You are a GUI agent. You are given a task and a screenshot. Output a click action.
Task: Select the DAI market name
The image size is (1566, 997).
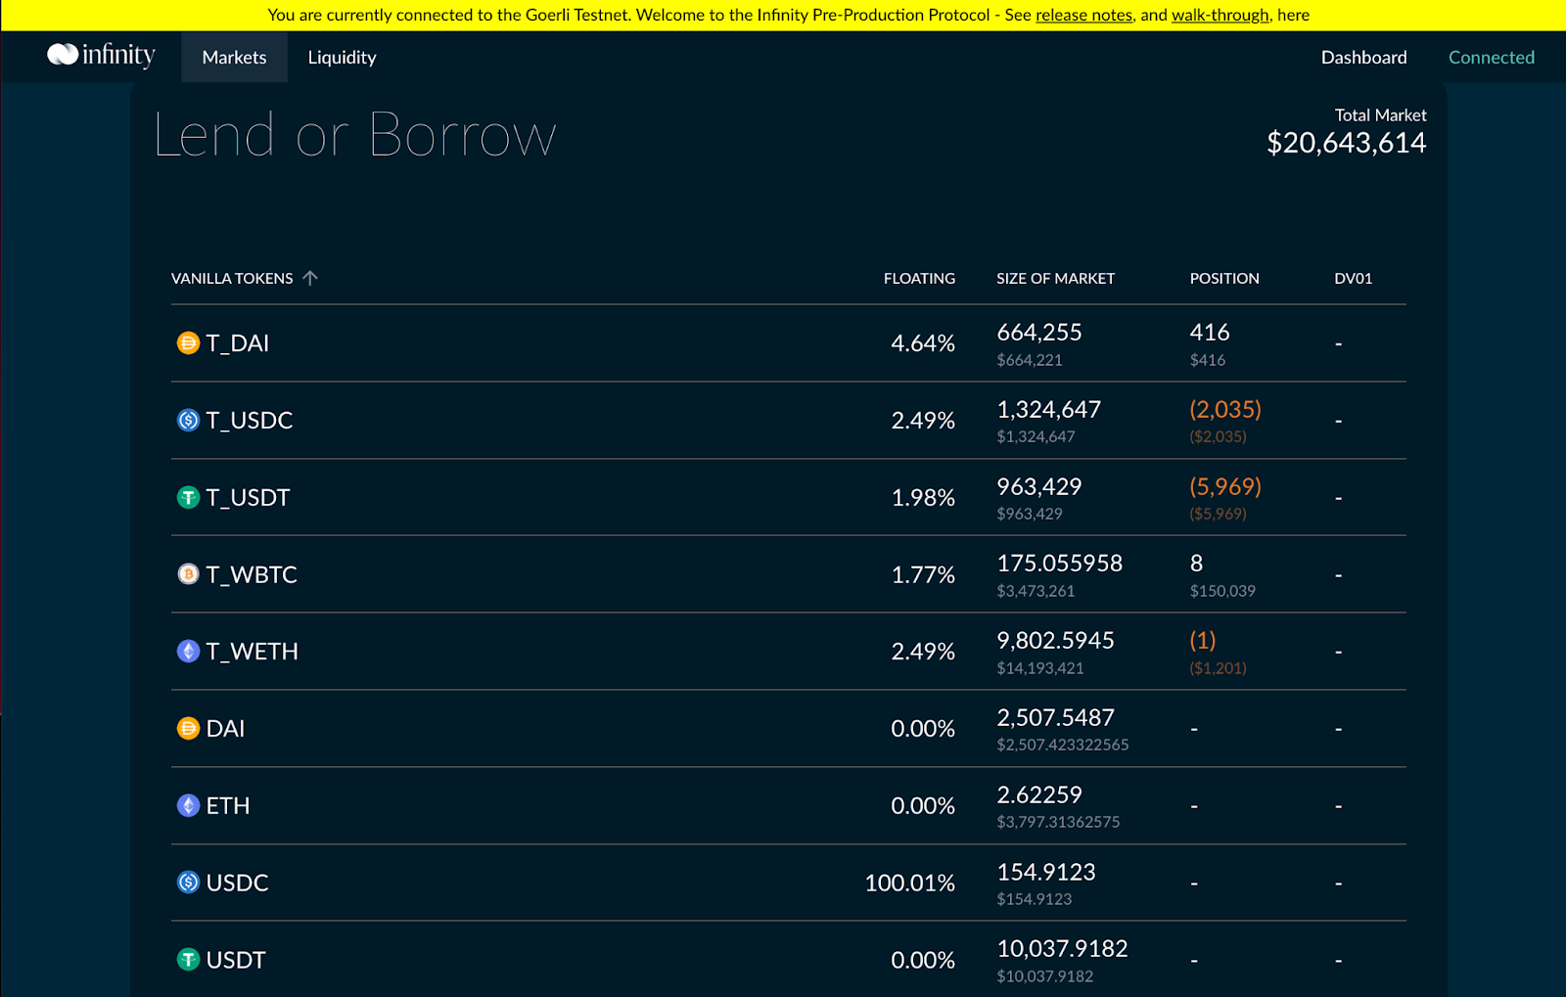pyautogui.click(x=225, y=729)
